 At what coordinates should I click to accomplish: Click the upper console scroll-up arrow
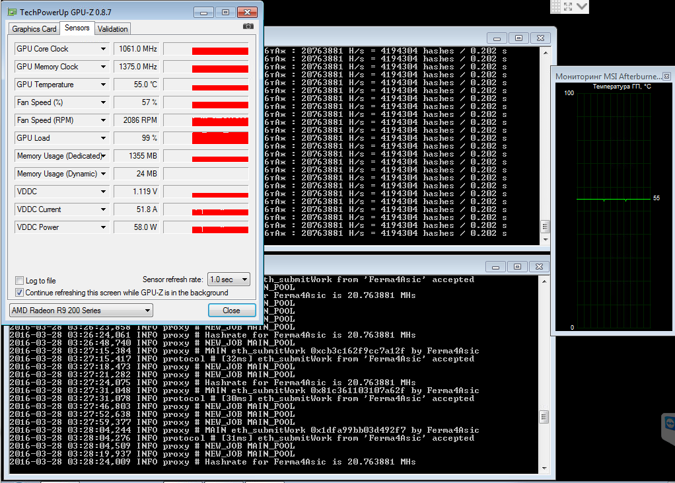(x=546, y=52)
